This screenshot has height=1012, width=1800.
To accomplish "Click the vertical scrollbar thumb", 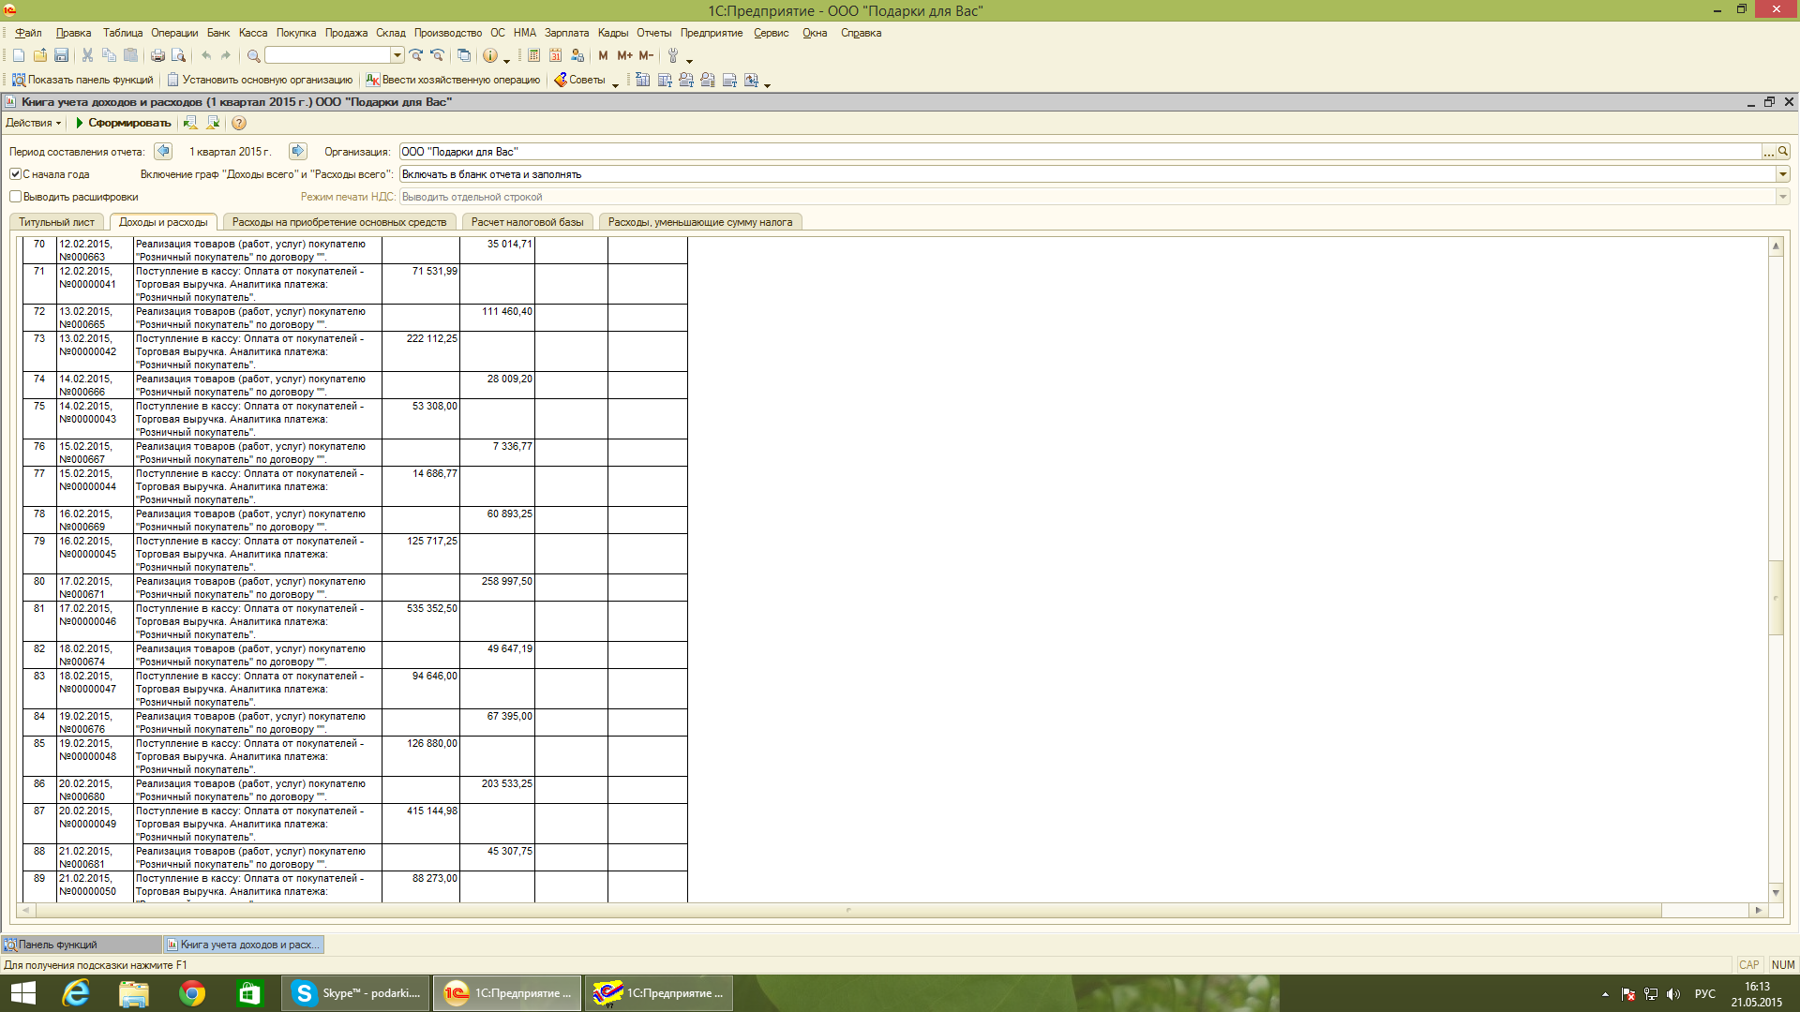I will [x=1776, y=598].
